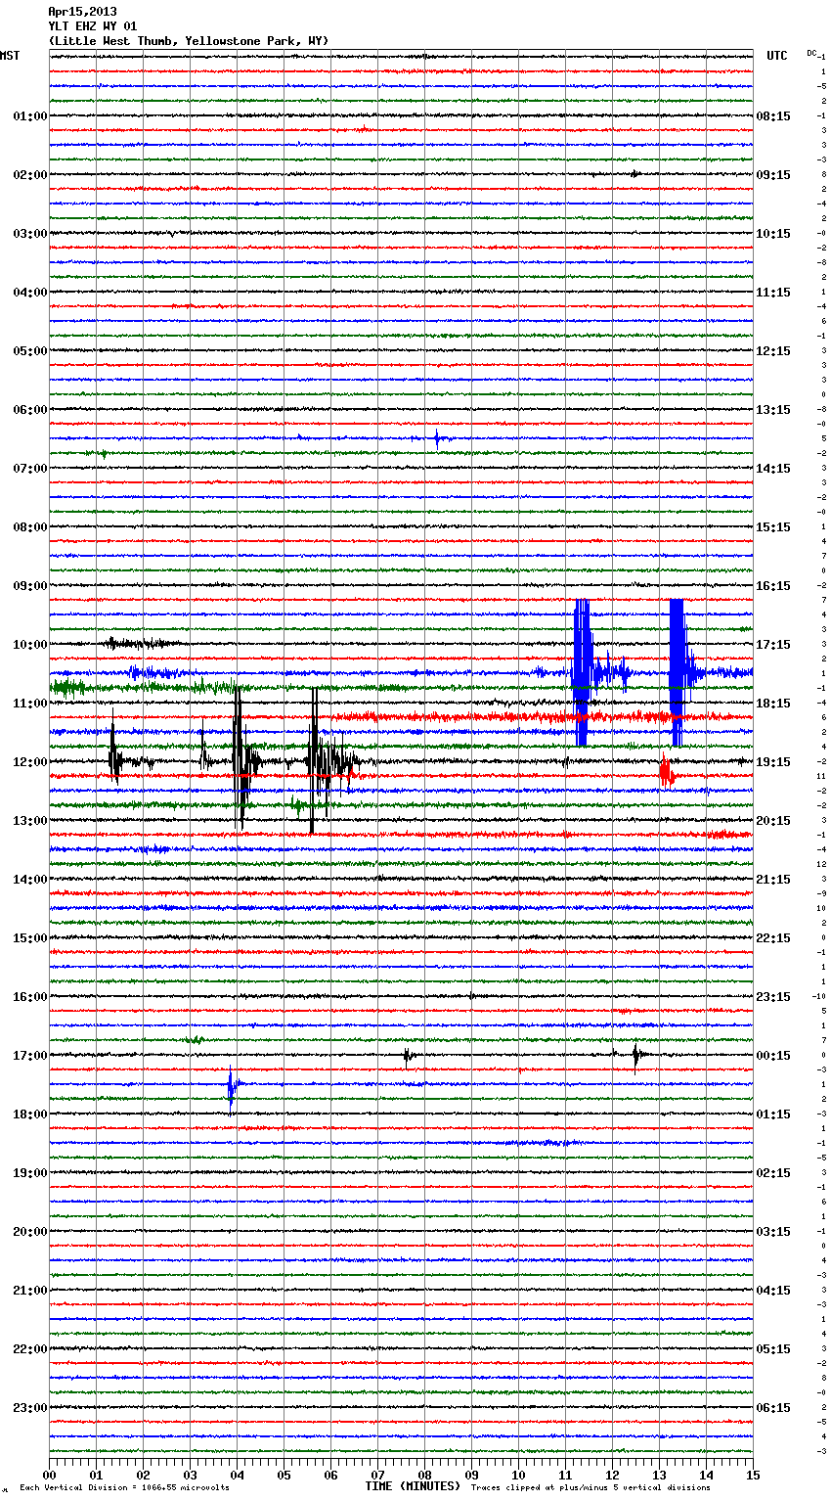
Task: Select the 08:00 MST row label
Action: pyautogui.click(x=30, y=527)
